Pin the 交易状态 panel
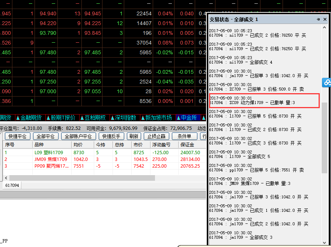The height and width of the screenshot is (247, 331). 318,19
